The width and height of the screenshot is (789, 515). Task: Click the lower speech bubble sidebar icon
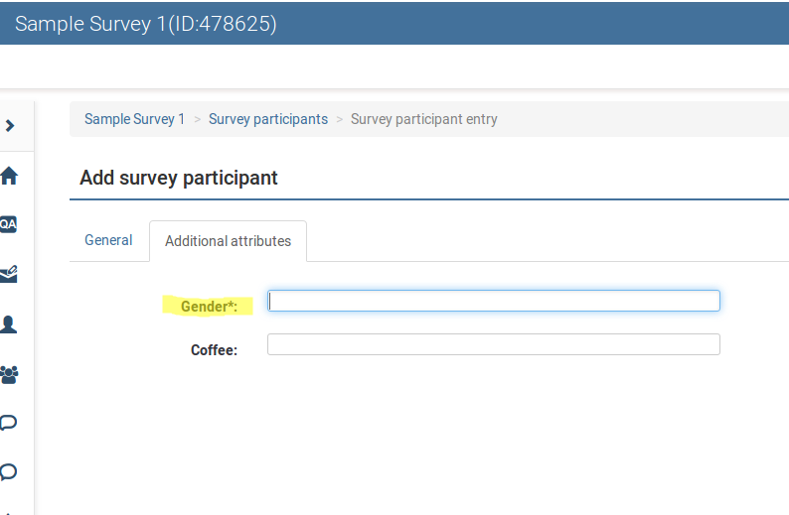click(9, 472)
